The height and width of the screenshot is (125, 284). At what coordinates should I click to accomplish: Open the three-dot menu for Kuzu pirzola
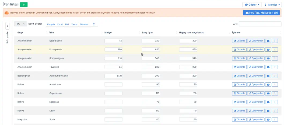[x=275, y=50]
